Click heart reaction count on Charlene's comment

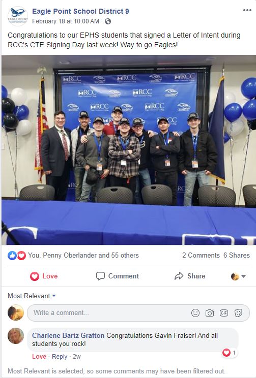(230, 353)
